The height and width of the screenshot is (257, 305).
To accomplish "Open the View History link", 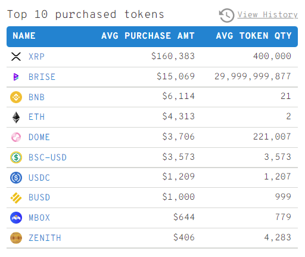I will click(x=267, y=15).
